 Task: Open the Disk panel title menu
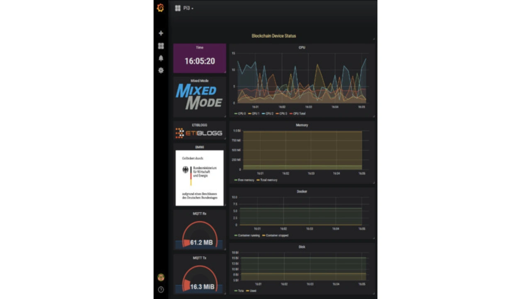click(x=302, y=247)
